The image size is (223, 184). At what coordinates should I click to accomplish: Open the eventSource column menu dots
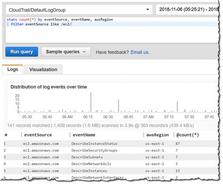tap(21, 135)
